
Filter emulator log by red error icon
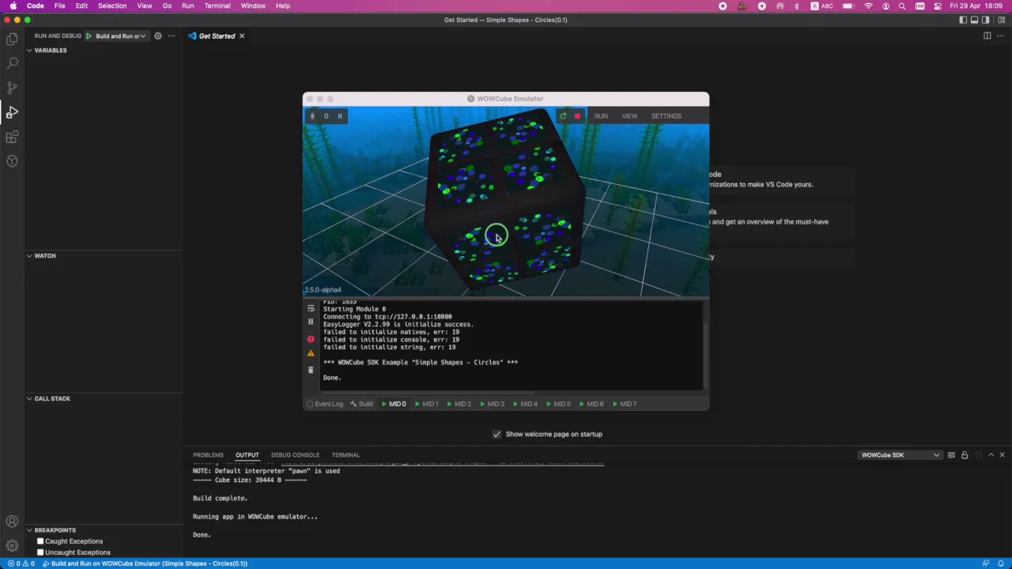click(311, 339)
